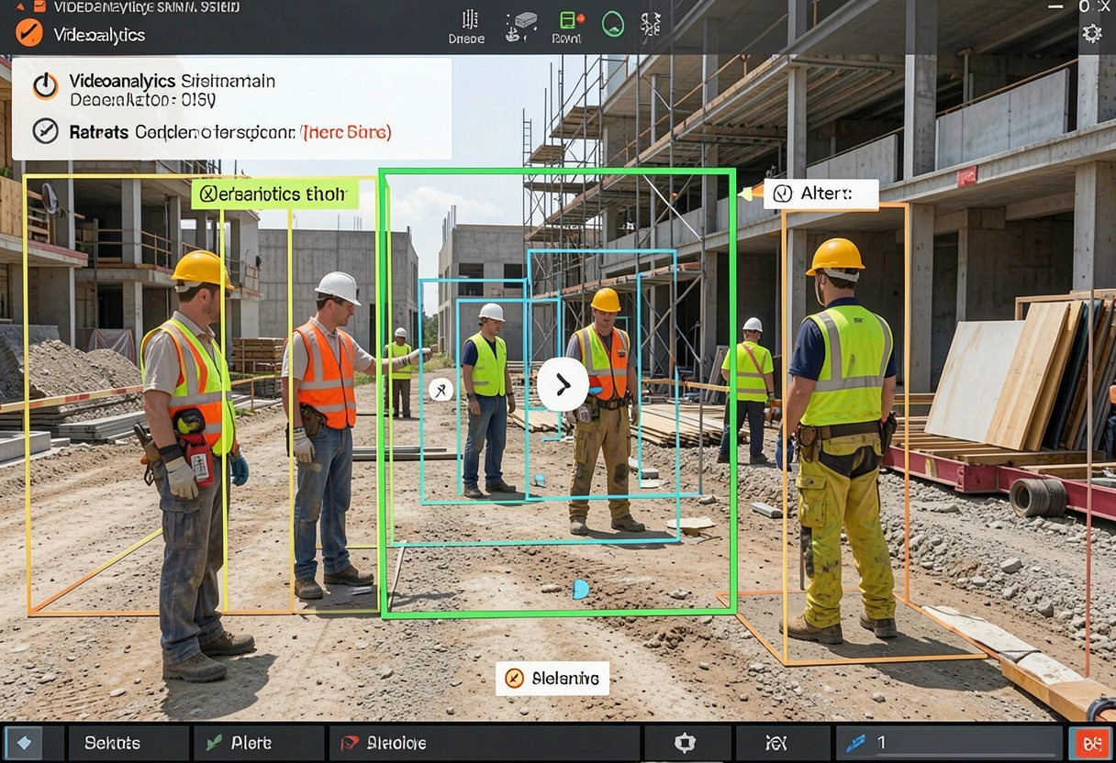Toggle the circled check beside Ratrats
Viewport: 1116px width, 763px height.
tap(45, 131)
